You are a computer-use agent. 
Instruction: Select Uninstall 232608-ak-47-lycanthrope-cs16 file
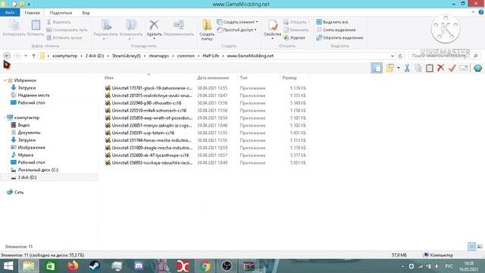150,155
